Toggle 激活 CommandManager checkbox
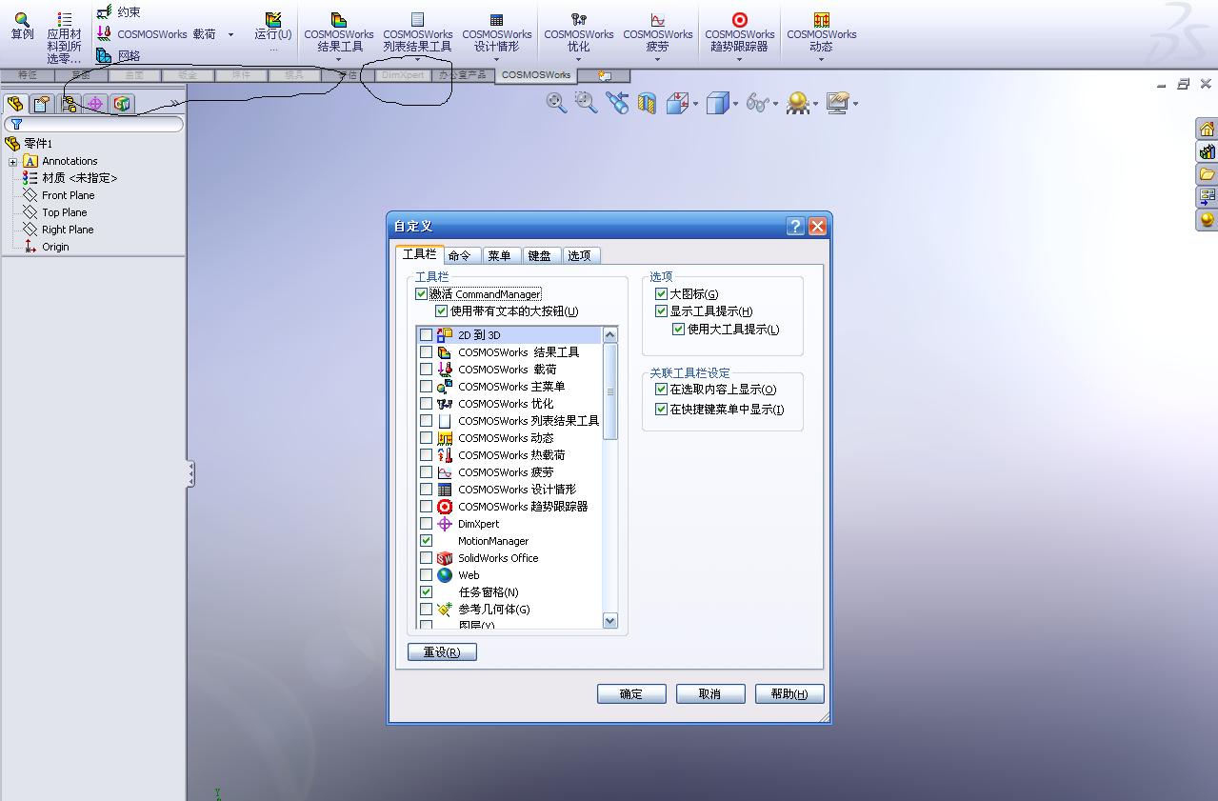1218x801 pixels. click(422, 294)
